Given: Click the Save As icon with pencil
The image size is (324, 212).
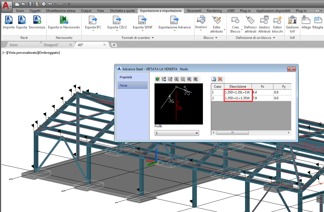Looking at the screenshot, I should tap(37, 4).
